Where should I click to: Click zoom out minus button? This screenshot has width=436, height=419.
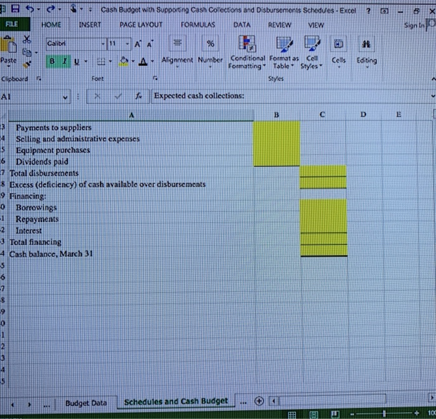pos(352,414)
